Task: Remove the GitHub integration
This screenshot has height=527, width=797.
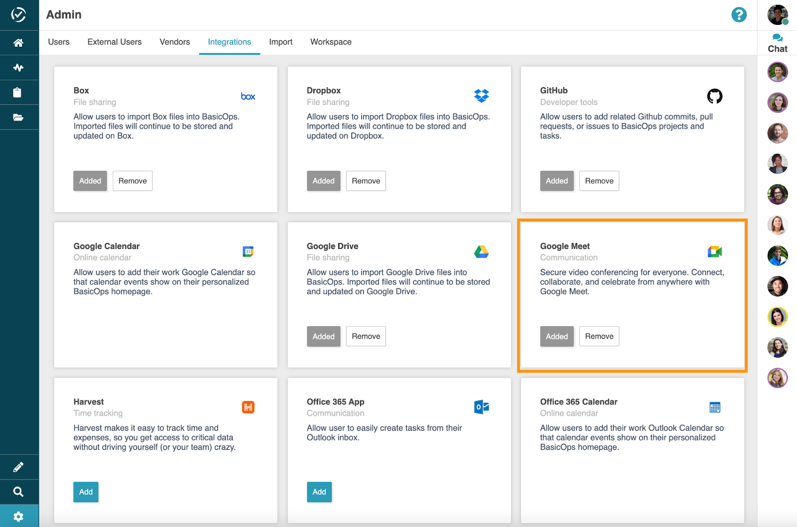Action: point(599,181)
